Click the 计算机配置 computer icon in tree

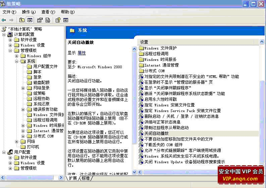[10, 34]
